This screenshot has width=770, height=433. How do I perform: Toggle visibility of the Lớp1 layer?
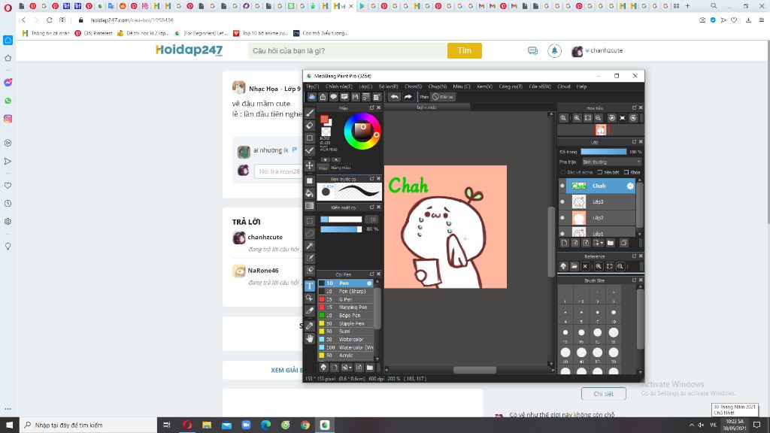562,233
